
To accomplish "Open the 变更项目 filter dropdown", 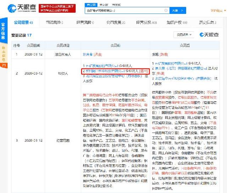I will click(184, 35).
